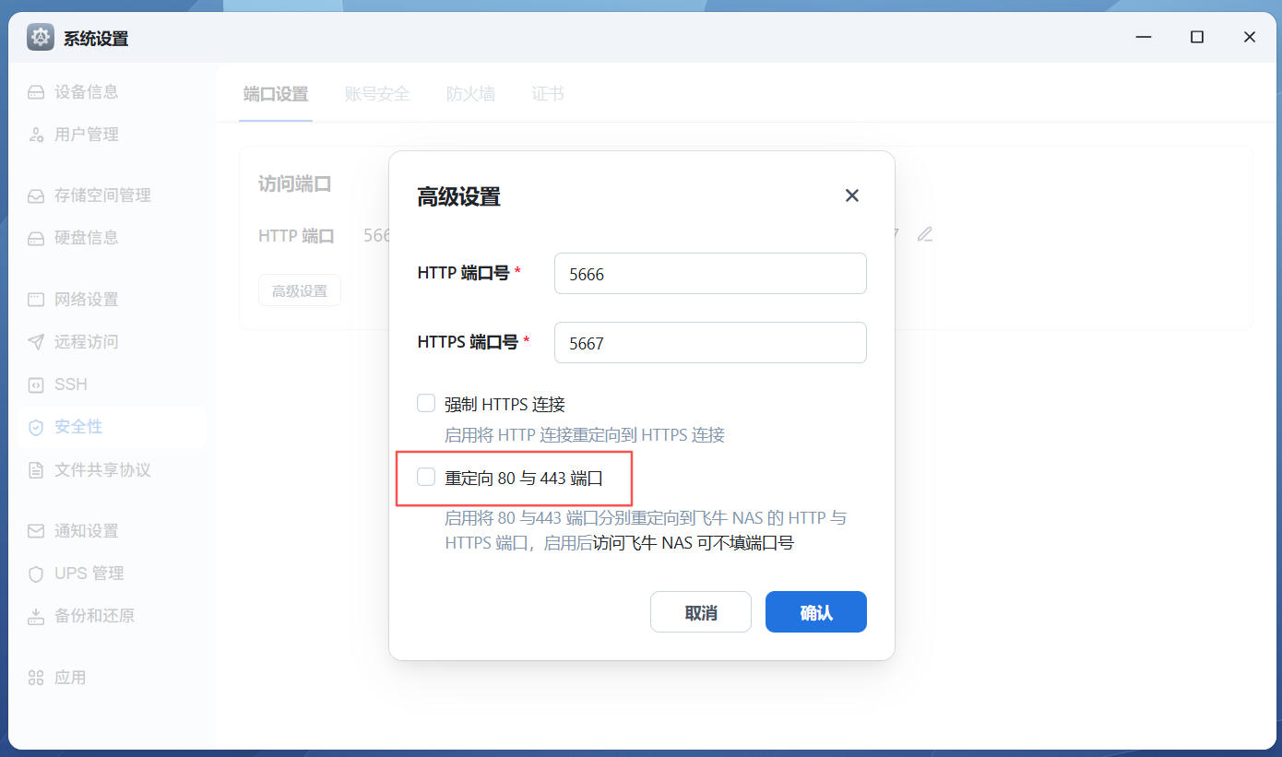Focus the HTTPS port number field
This screenshot has width=1282, height=757.
(x=709, y=343)
